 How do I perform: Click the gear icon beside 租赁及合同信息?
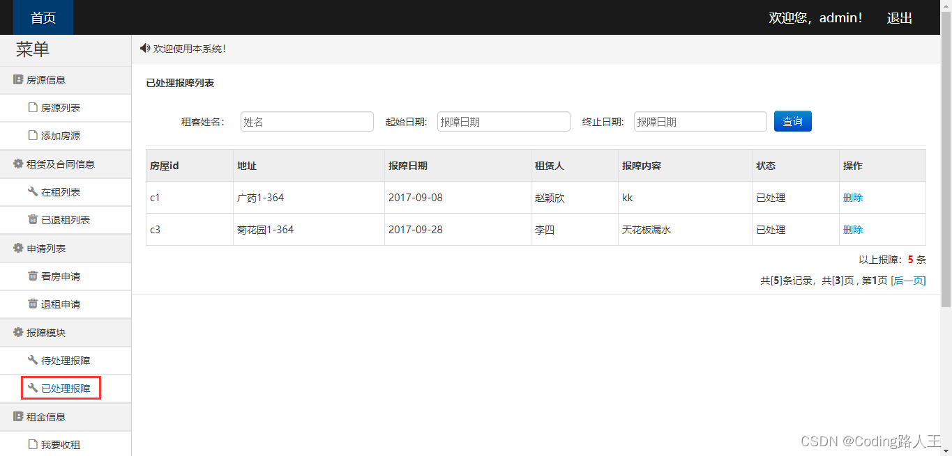18,164
